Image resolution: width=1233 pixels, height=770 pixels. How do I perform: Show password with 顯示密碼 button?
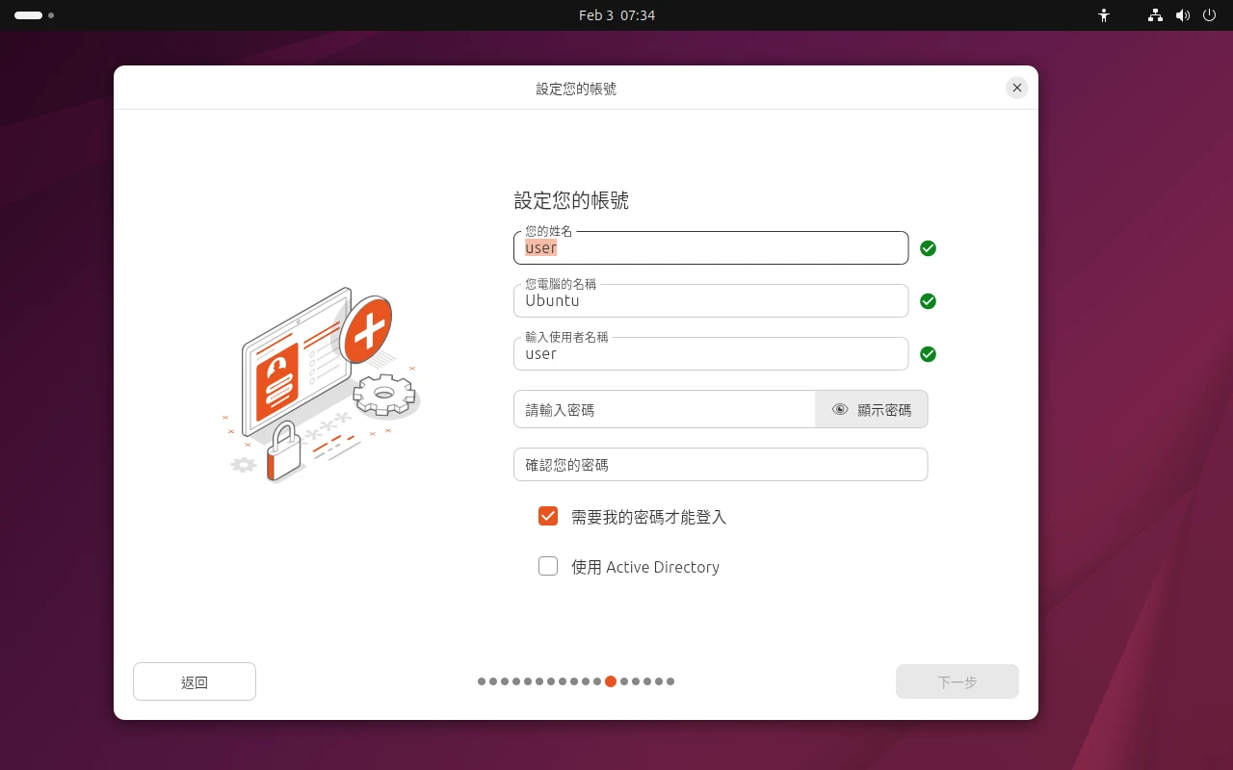click(x=872, y=409)
